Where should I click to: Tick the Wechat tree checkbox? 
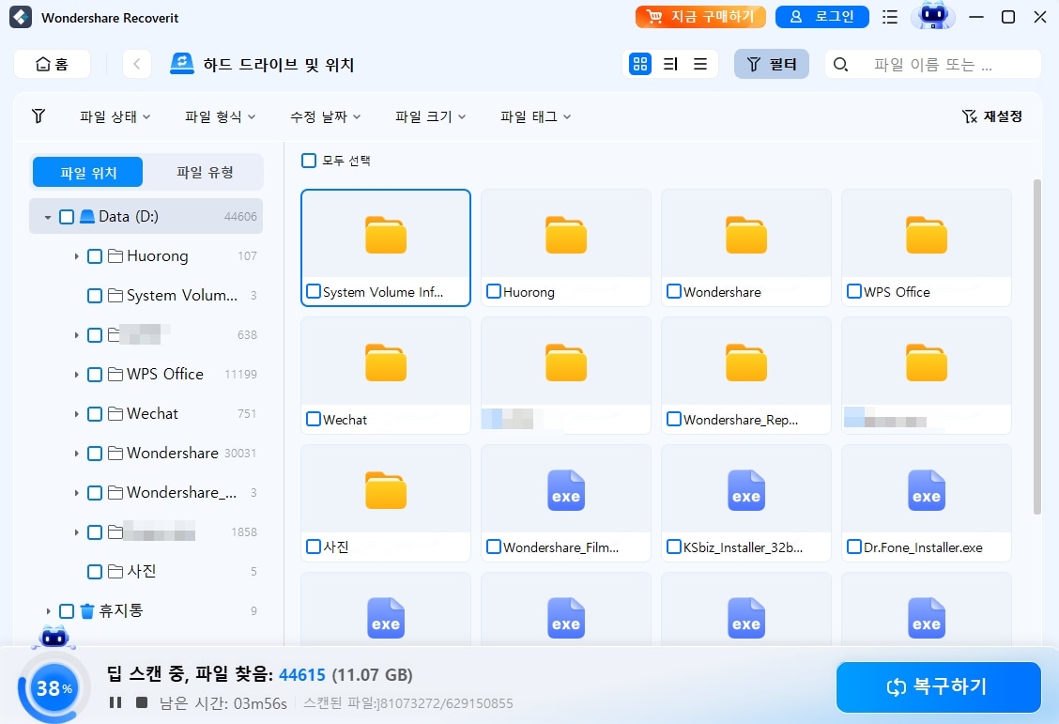pyautogui.click(x=95, y=414)
